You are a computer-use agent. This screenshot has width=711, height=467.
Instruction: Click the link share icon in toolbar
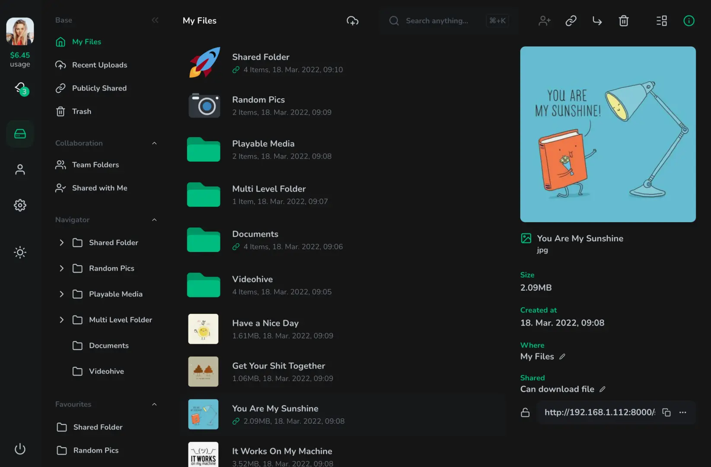tap(571, 21)
